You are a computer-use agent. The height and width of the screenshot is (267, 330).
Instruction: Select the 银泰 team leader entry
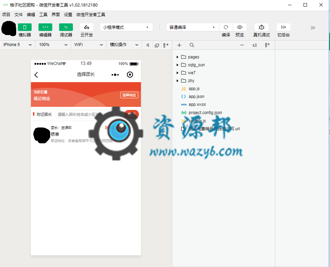click(x=86, y=134)
